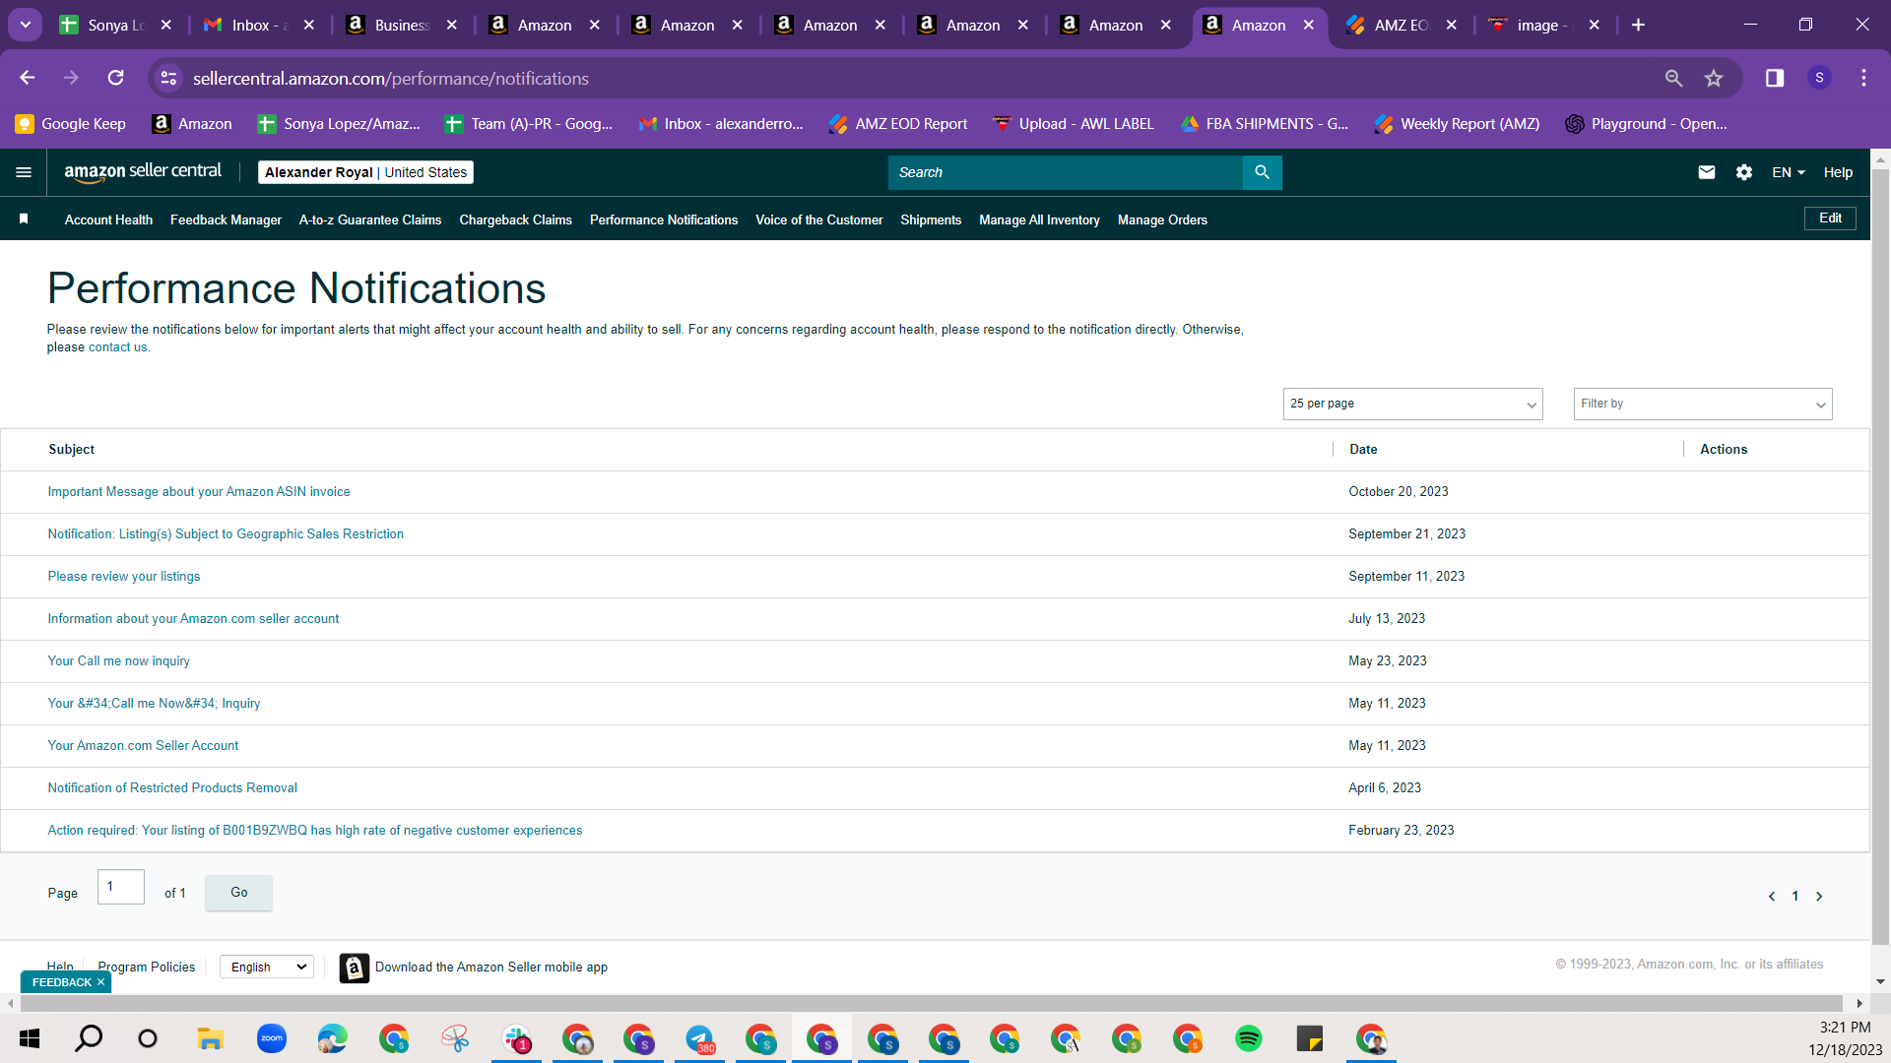This screenshot has height=1063, width=1891.
Task: Open Important Message about your Amazon ASIN invoice
Action: click(x=199, y=492)
